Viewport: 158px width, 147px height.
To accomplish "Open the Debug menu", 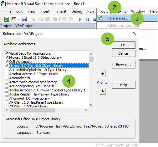I will 77,11.
